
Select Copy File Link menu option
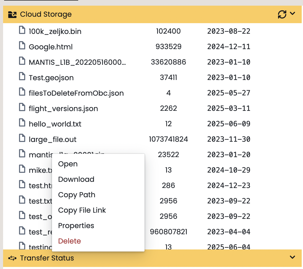82,210
